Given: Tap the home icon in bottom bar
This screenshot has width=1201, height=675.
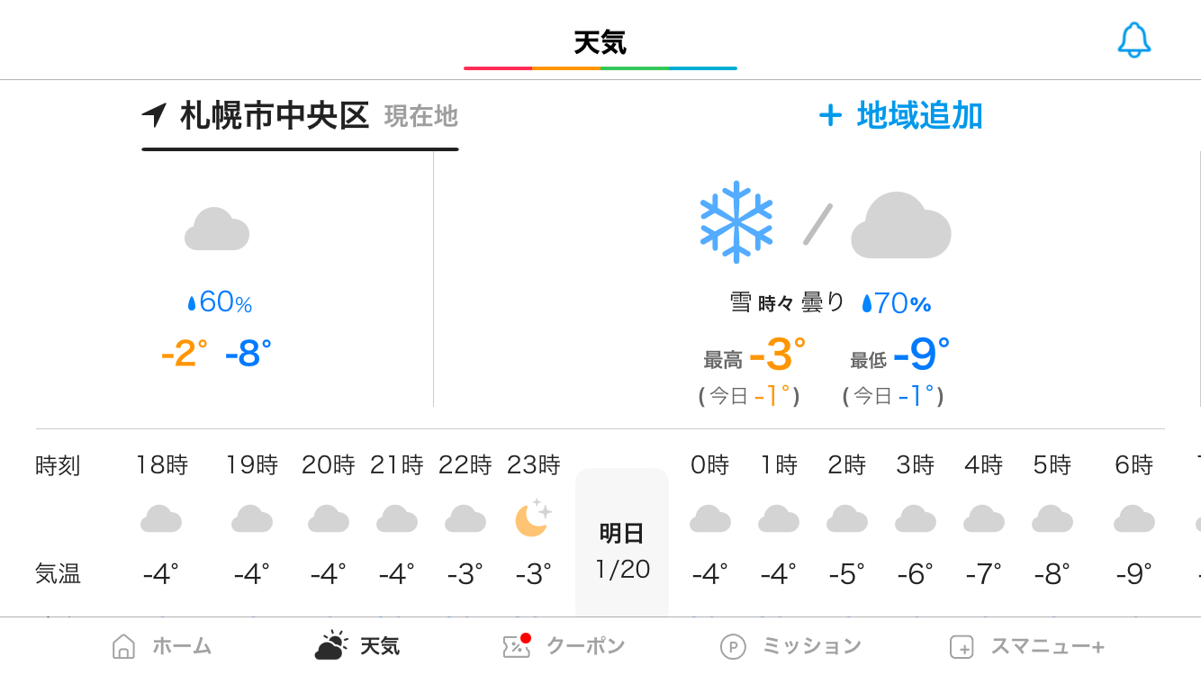Looking at the screenshot, I should (123, 646).
